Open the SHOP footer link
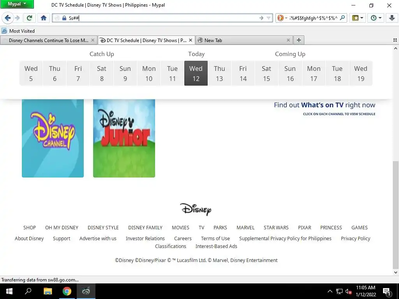Screen dimensions: 399x299 click(30, 227)
